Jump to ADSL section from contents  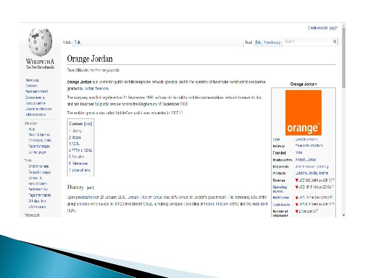(75, 144)
